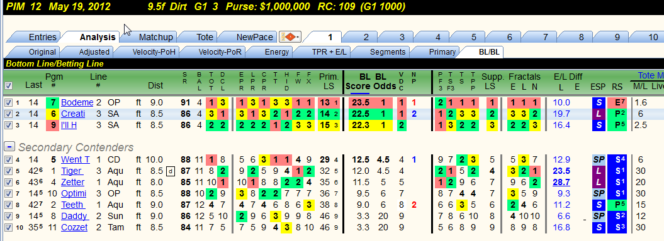The image size is (664, 241).
Task: Click I'll H's red program number 9
Action: tap(53, 126)
